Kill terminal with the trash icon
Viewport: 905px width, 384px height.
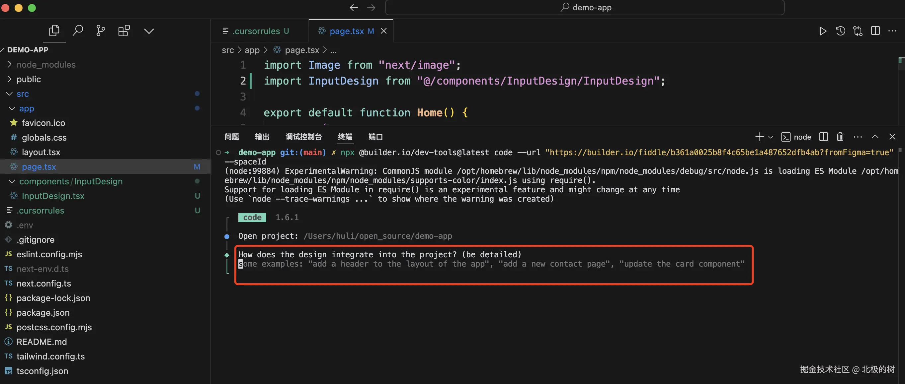click(x=840, y=137)
